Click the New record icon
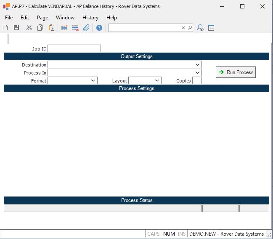Image resolution: width=273 pixels, height=239 pixels. tap(5, 28)
